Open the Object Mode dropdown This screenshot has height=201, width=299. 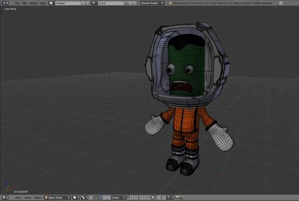57,198
